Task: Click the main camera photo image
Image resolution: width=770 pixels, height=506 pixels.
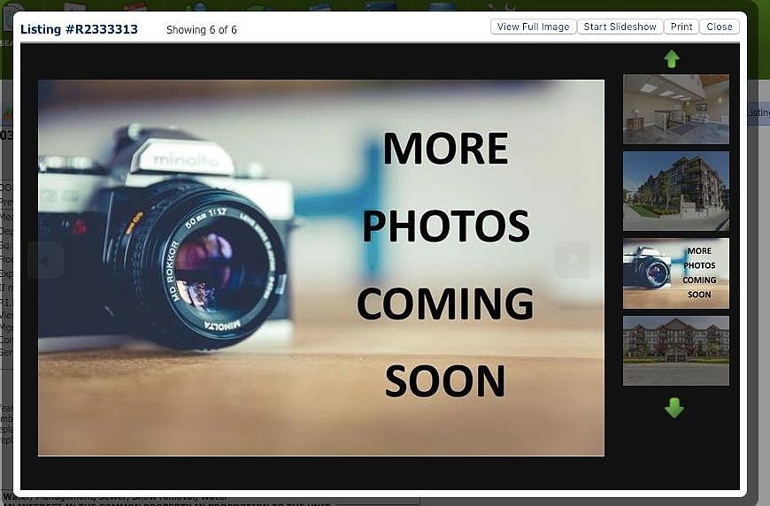Action: point(321,268)
